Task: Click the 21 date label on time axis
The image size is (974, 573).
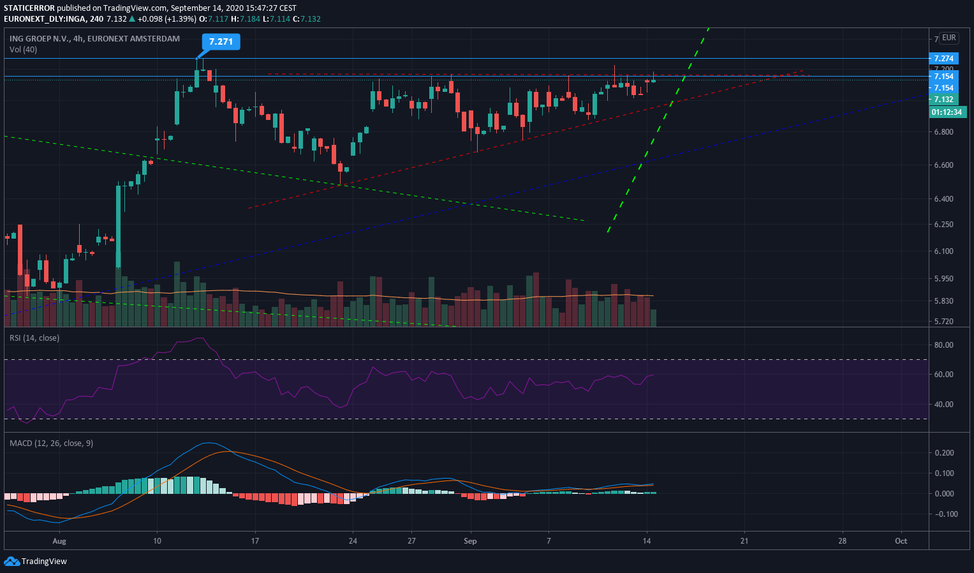Action: [x=744, y=541]
